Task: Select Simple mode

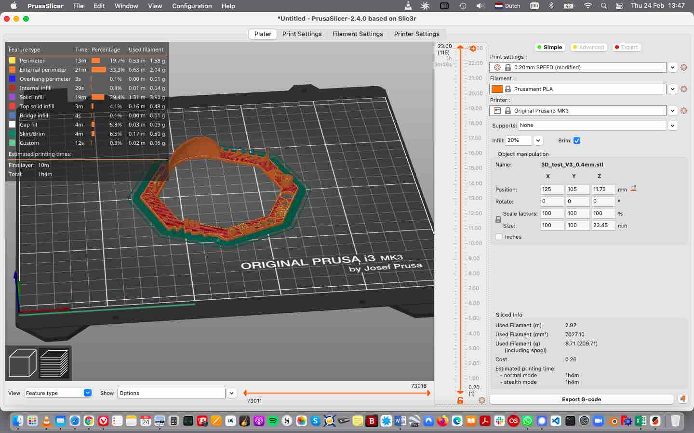Action: [549, 47]
